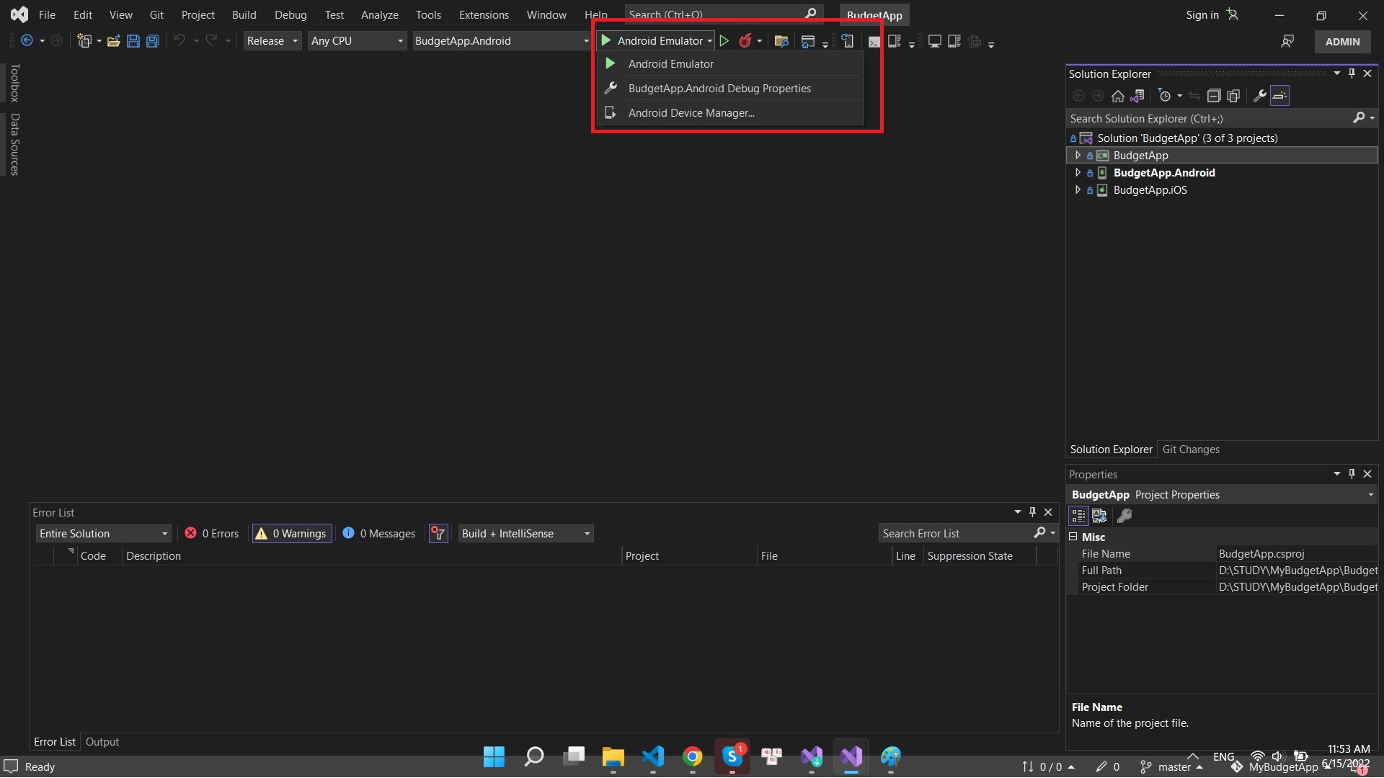Viewport: 1384px width, 778px height.
Task: Click the Solution Explorer Home icon
Action: coord(1117,96)
